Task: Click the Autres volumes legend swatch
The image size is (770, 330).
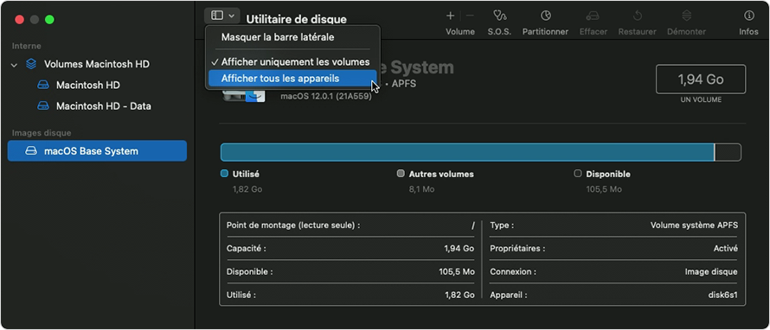Action: (401, 174)
